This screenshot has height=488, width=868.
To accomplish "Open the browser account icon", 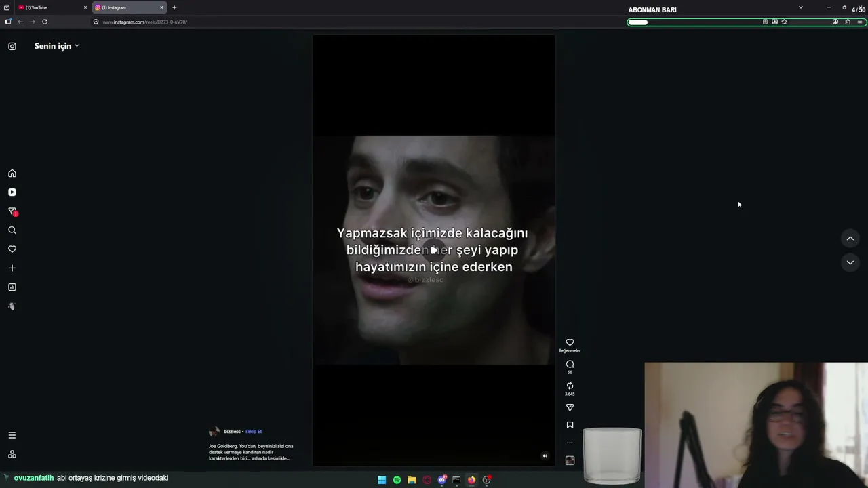I will click(835, 22).
